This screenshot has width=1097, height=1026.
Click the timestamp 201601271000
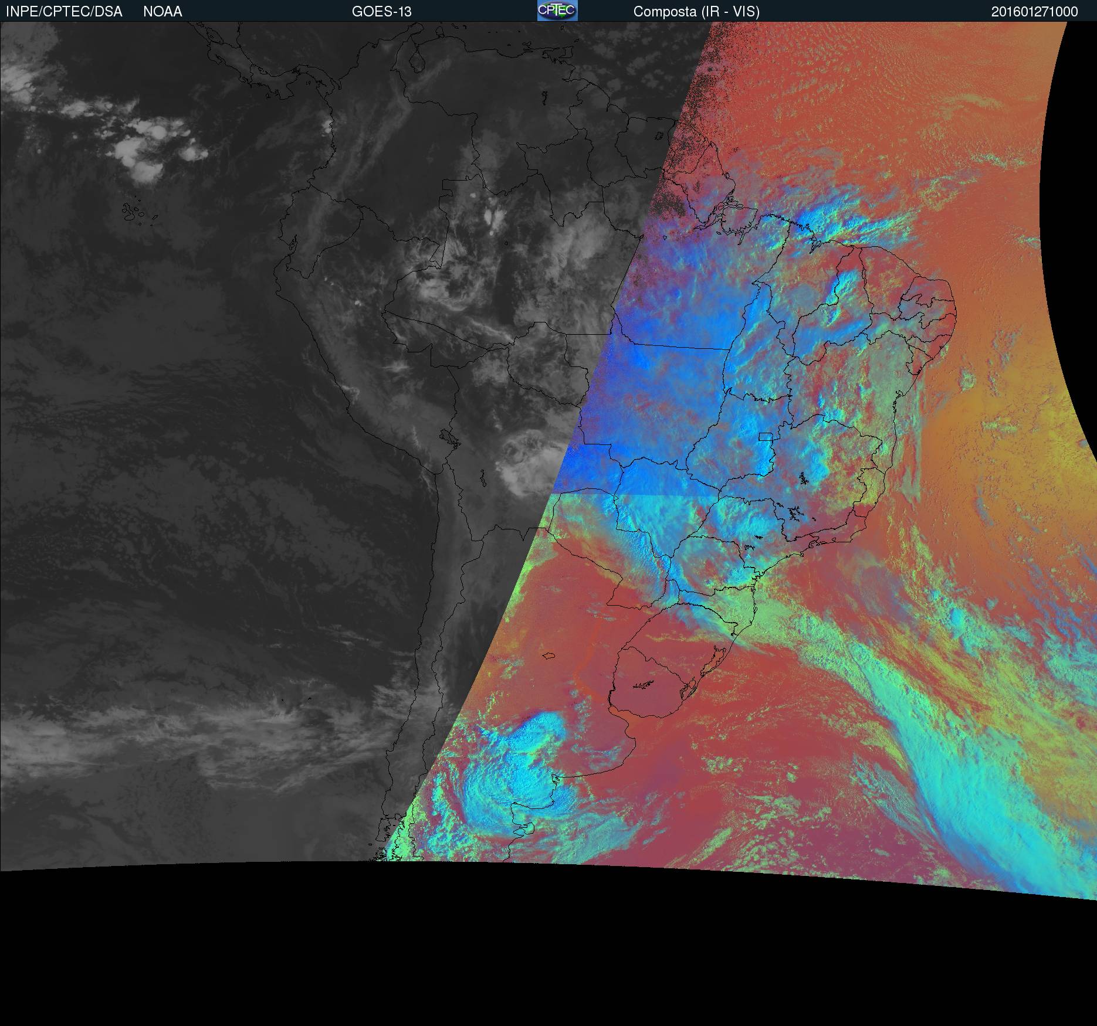(x=1034, y=12)
